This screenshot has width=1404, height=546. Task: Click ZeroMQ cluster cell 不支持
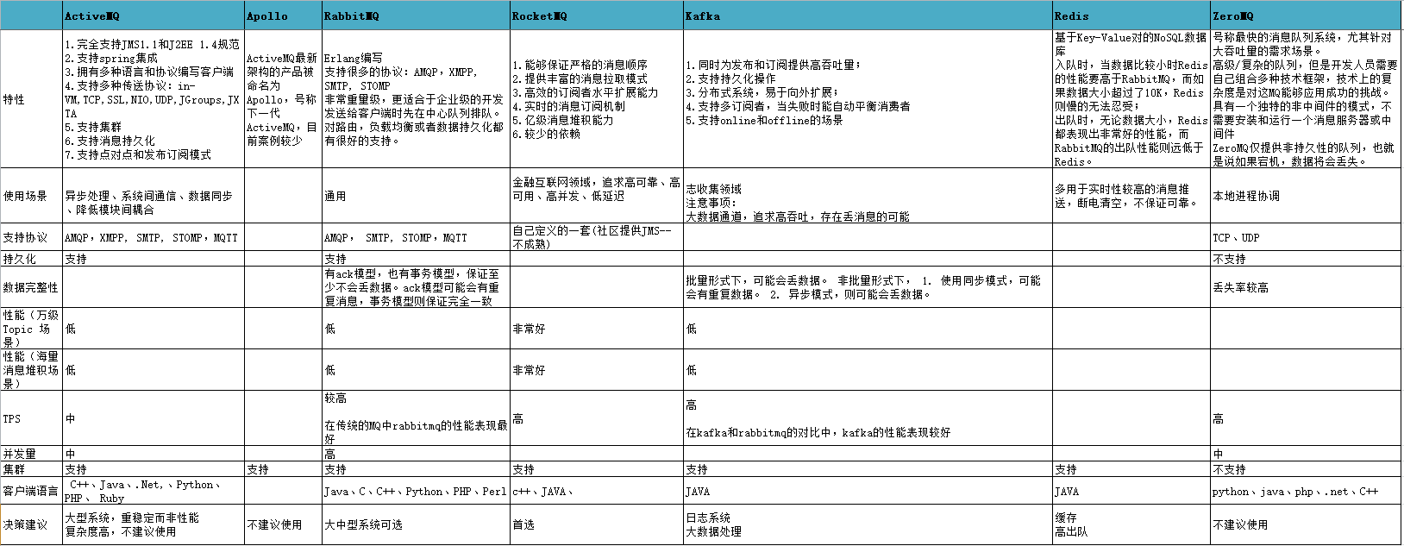click(x=1307, y=469)
